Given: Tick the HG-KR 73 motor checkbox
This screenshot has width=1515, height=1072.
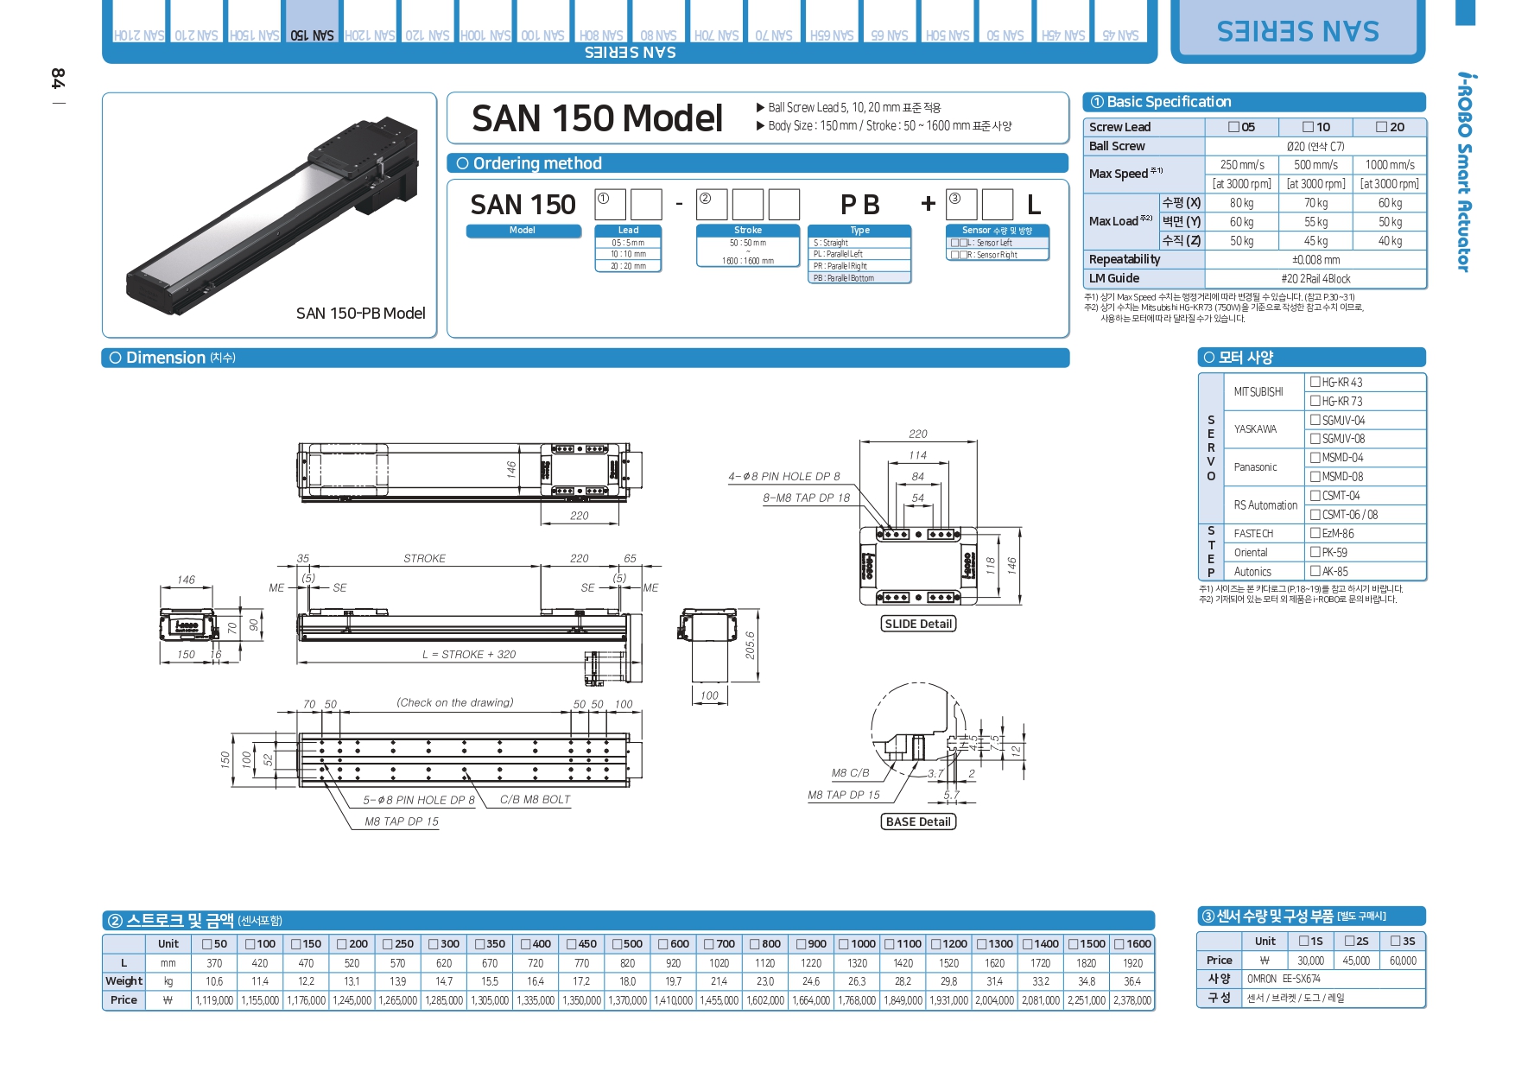Looking at the screenshot, I should [x=1315, y=401].
